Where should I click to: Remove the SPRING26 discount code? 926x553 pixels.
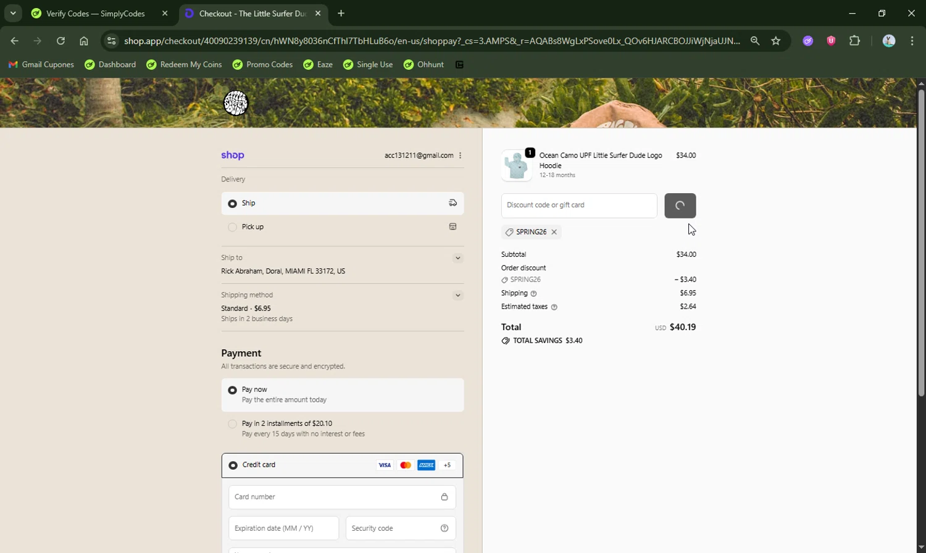point(554,232)
